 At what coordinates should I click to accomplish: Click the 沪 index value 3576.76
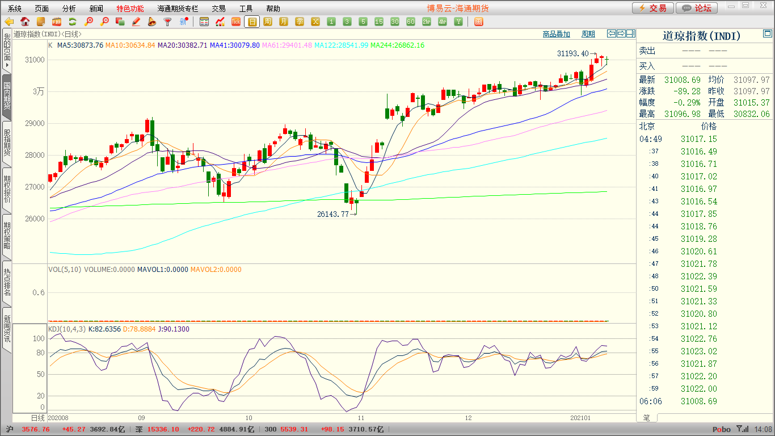(x=36, y=429)
